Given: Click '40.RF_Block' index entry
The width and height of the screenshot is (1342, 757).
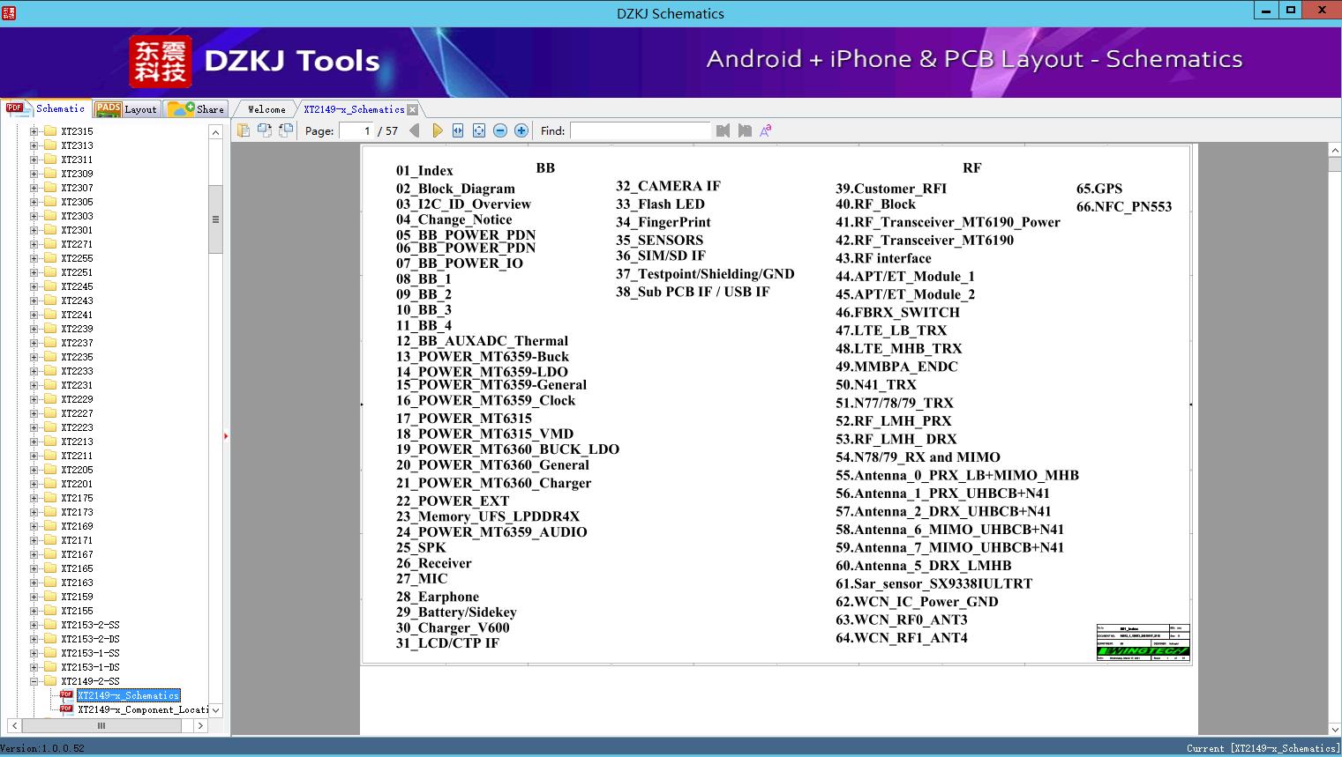Looking at the screenshot, I should (876, 204).
